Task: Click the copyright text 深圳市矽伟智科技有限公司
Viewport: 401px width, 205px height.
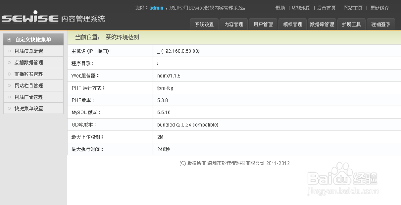Action: pyautogui.click(x=236, y=163)
